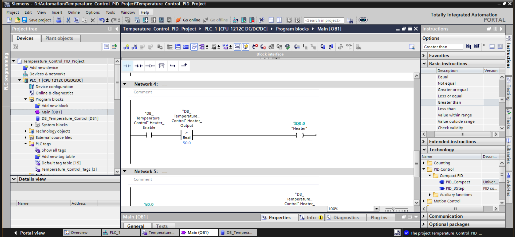This screenshot has width=515, height=237.
Task: Expand the Extended instructions section
Action: pyautogui.click(x=424, y=142)
